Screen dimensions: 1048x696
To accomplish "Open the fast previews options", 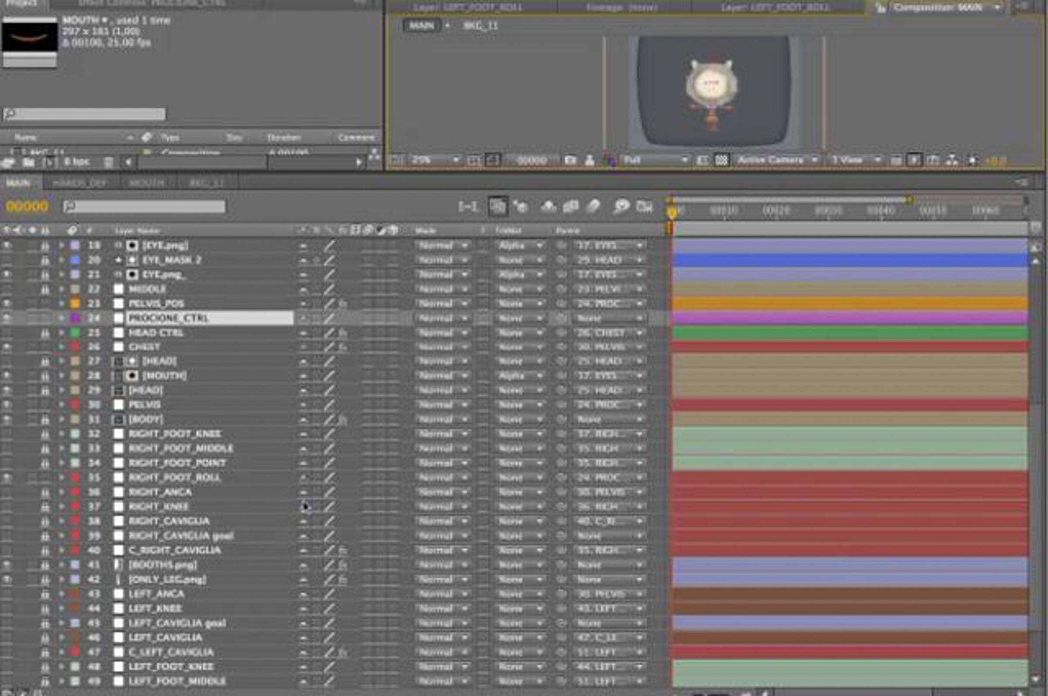I will (914, 160).
